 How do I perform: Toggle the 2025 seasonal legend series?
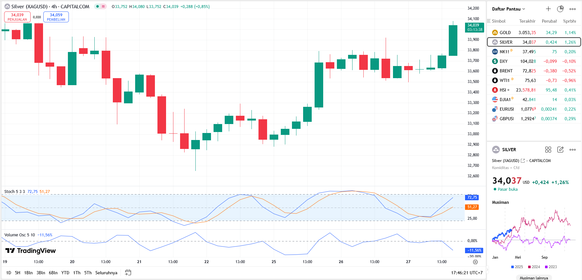coord(517,267)
